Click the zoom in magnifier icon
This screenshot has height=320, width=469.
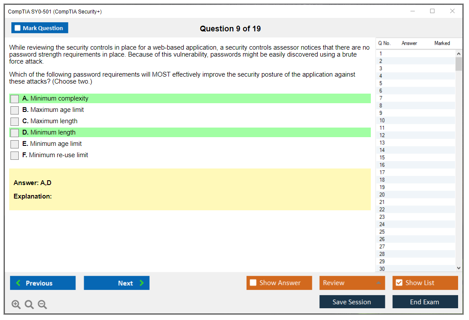pos(16,305)
